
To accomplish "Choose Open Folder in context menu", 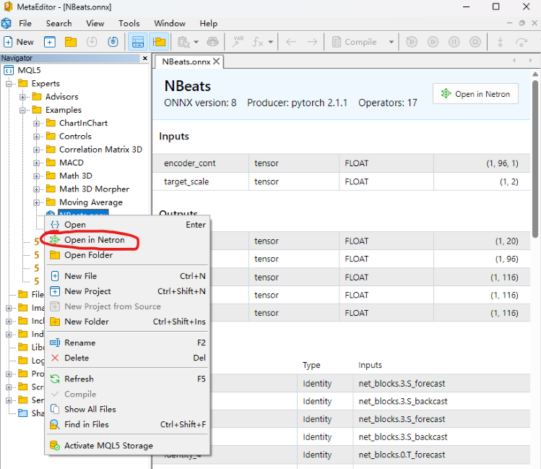I will [x=128, y=255].
